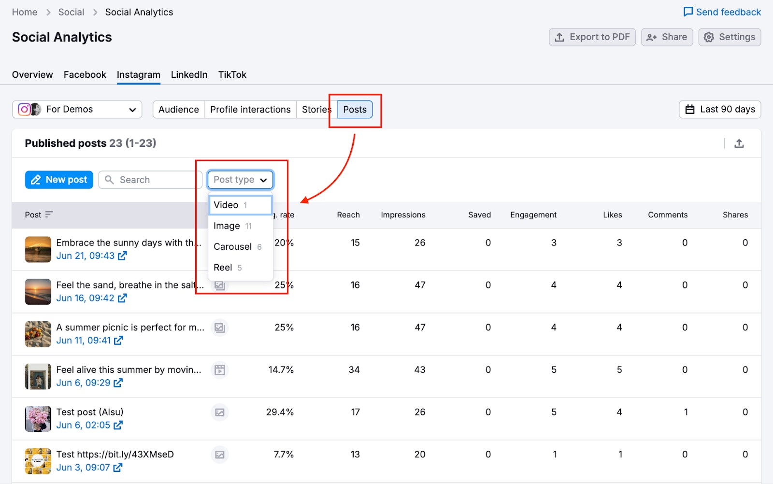Click the carousel type icon on the picnic post row
Viewport: 773px width, 484px height.
pos(220,327)
